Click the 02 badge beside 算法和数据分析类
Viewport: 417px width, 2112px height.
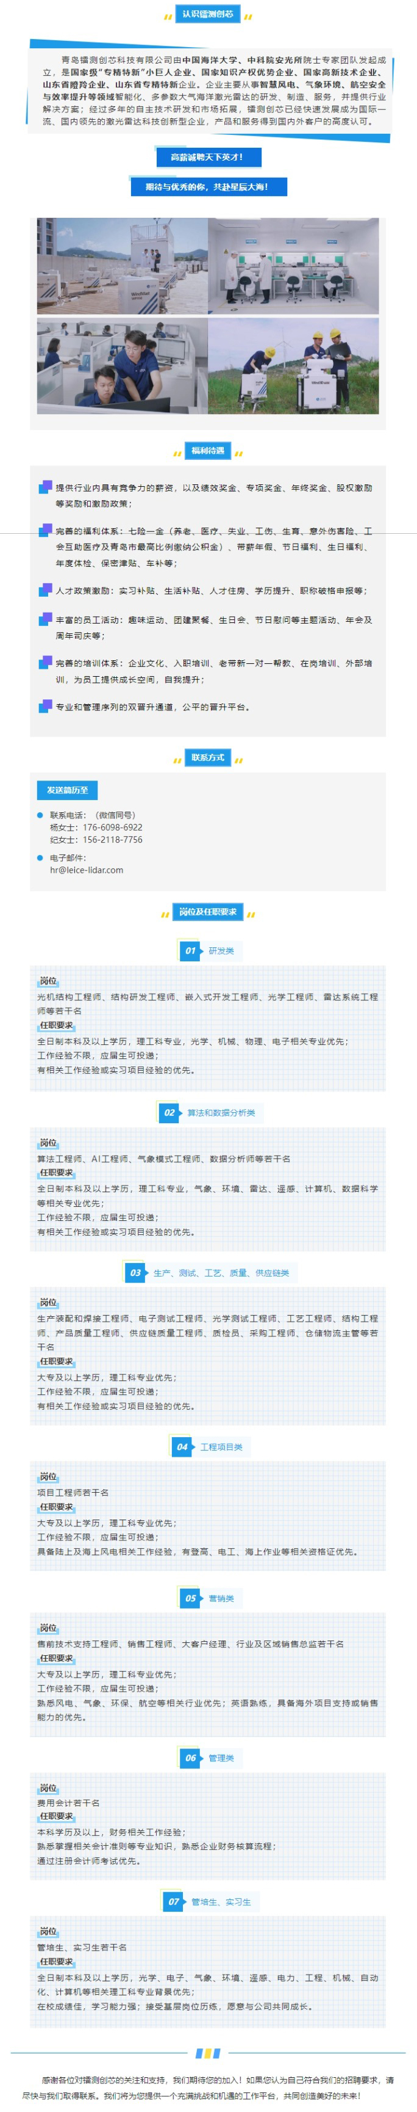pyautogui.click(x=168, y=1112)
